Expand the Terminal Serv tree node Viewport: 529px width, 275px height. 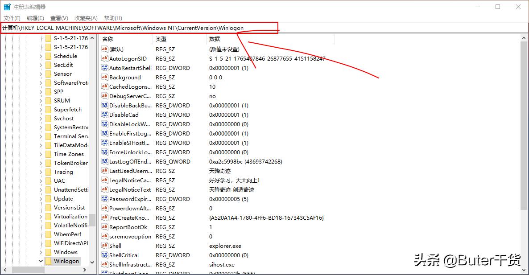coord(41,136)
